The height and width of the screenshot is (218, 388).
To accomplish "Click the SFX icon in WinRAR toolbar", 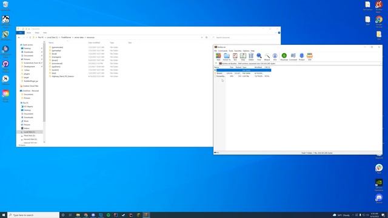I will coord(310,56).
